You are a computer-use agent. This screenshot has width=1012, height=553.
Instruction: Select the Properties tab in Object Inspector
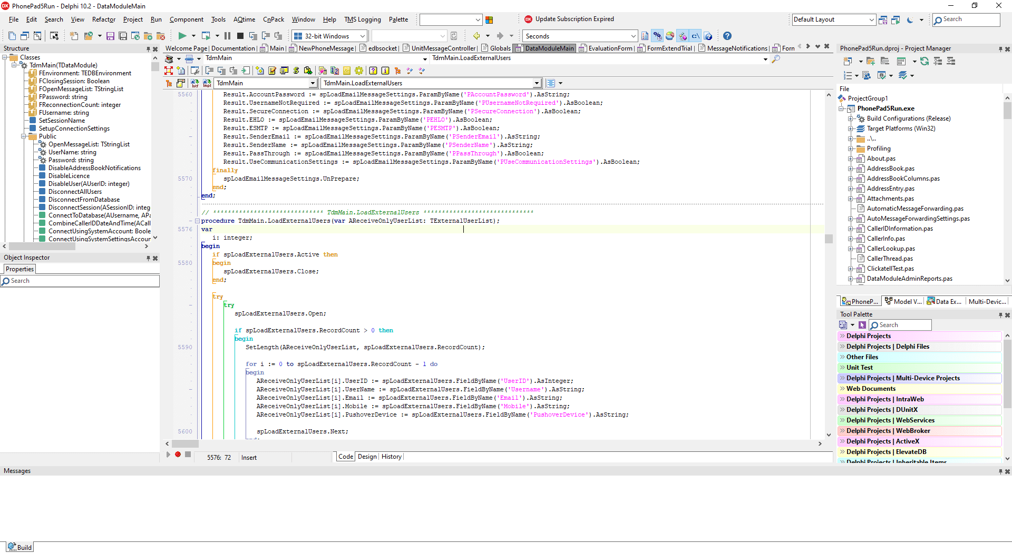(x=20, y=269)
